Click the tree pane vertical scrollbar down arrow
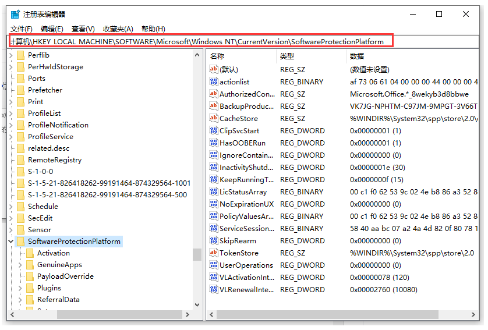The height and width of the screenshot is (330, 488). [x=197, y=304]
